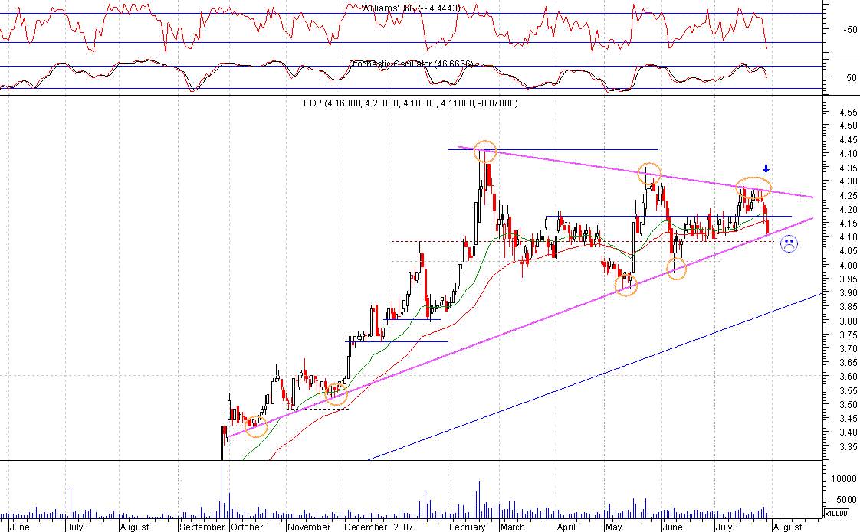Viewport: 860px width, 532px height.
Task: Click the September date axis label
Action: click(202, 527)
